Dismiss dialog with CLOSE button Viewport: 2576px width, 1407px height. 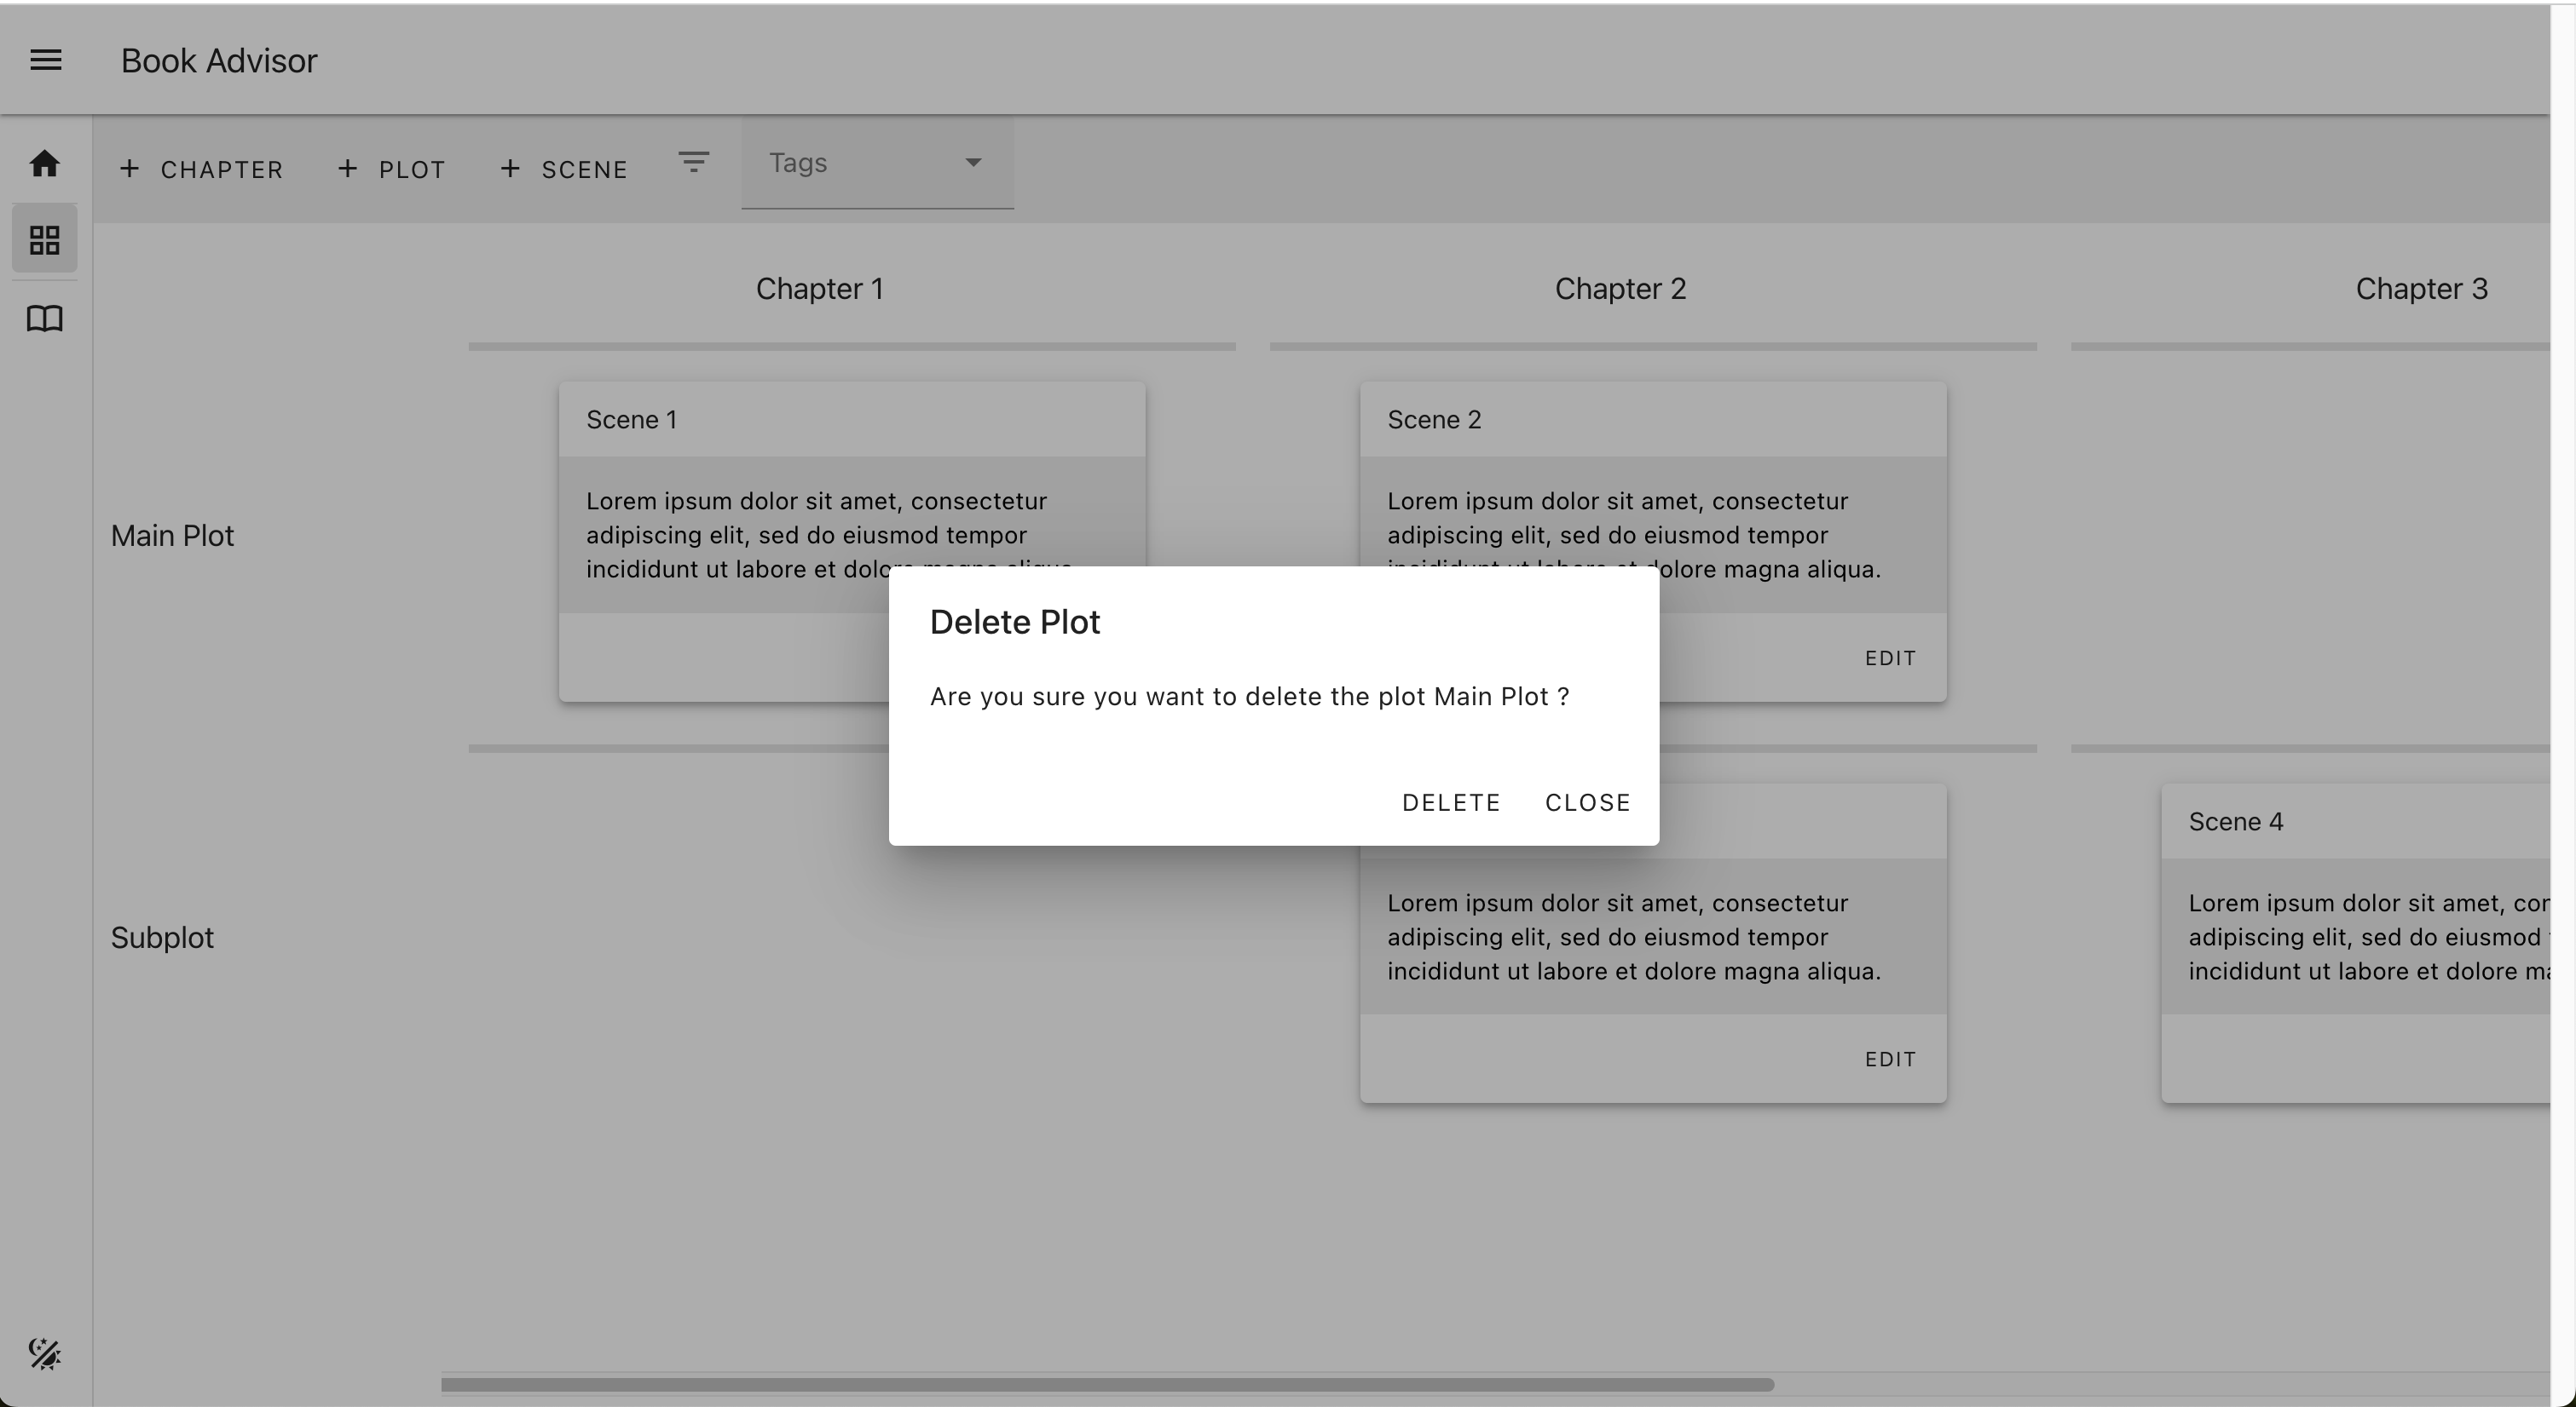pyautogui.click(x=1588, y=802)
